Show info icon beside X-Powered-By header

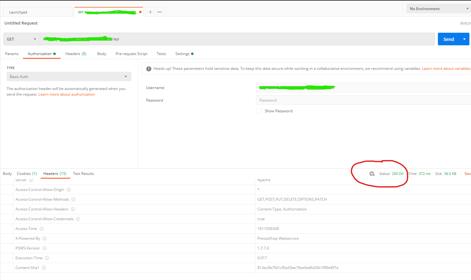point(44,238)
